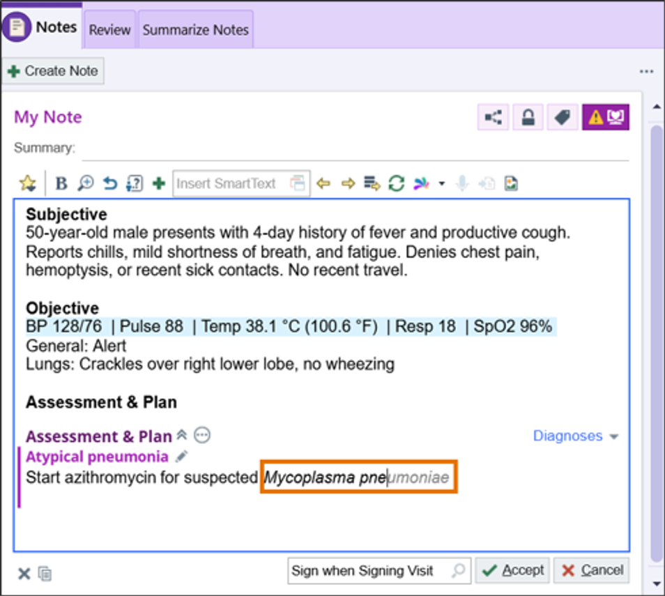Click the Accept button

(x=512, y=570)
